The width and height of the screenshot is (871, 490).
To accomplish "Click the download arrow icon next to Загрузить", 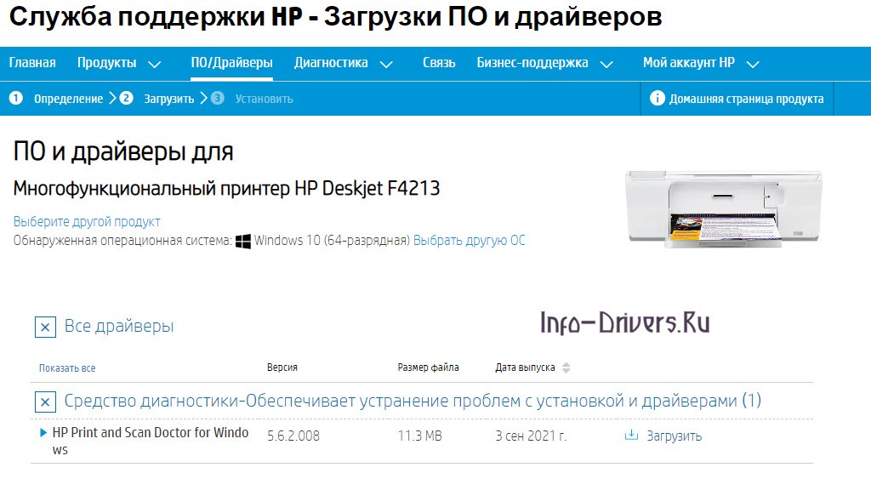I will pos(630,435).
